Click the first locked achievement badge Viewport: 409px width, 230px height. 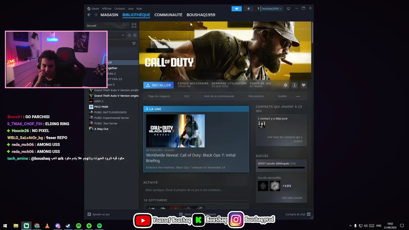[263, 186]
